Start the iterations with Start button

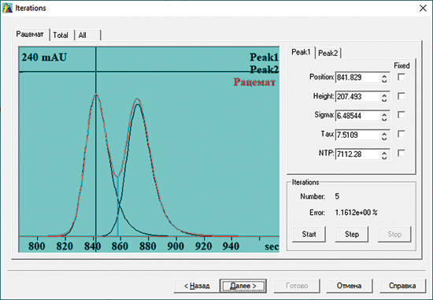point(309,235)
